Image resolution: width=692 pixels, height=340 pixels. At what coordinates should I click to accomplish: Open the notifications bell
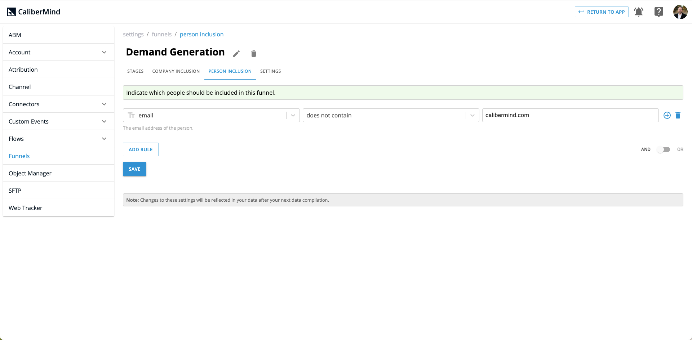(639, 12)
